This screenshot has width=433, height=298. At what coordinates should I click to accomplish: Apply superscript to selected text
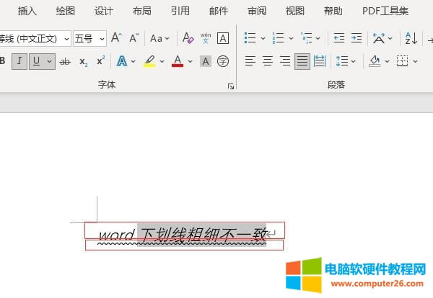(100, 62)
